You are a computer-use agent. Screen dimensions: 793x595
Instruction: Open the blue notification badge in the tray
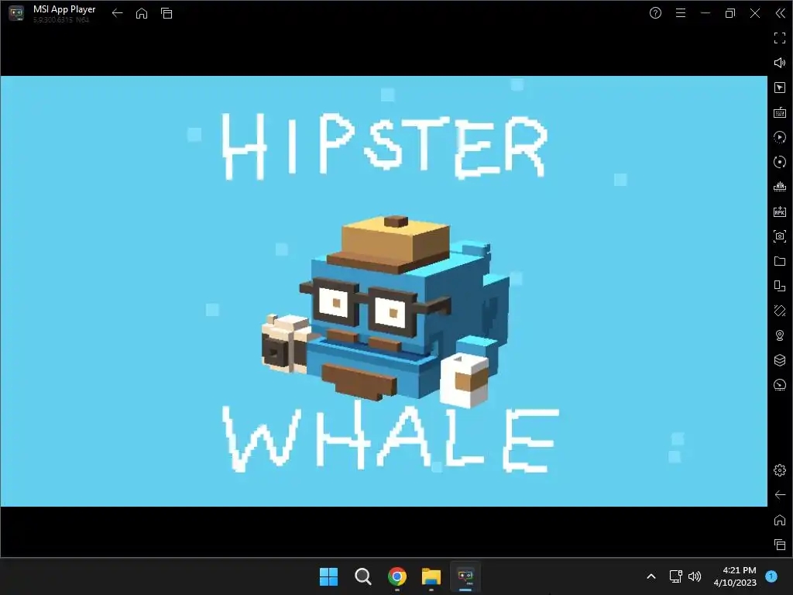tap(771, 576)
